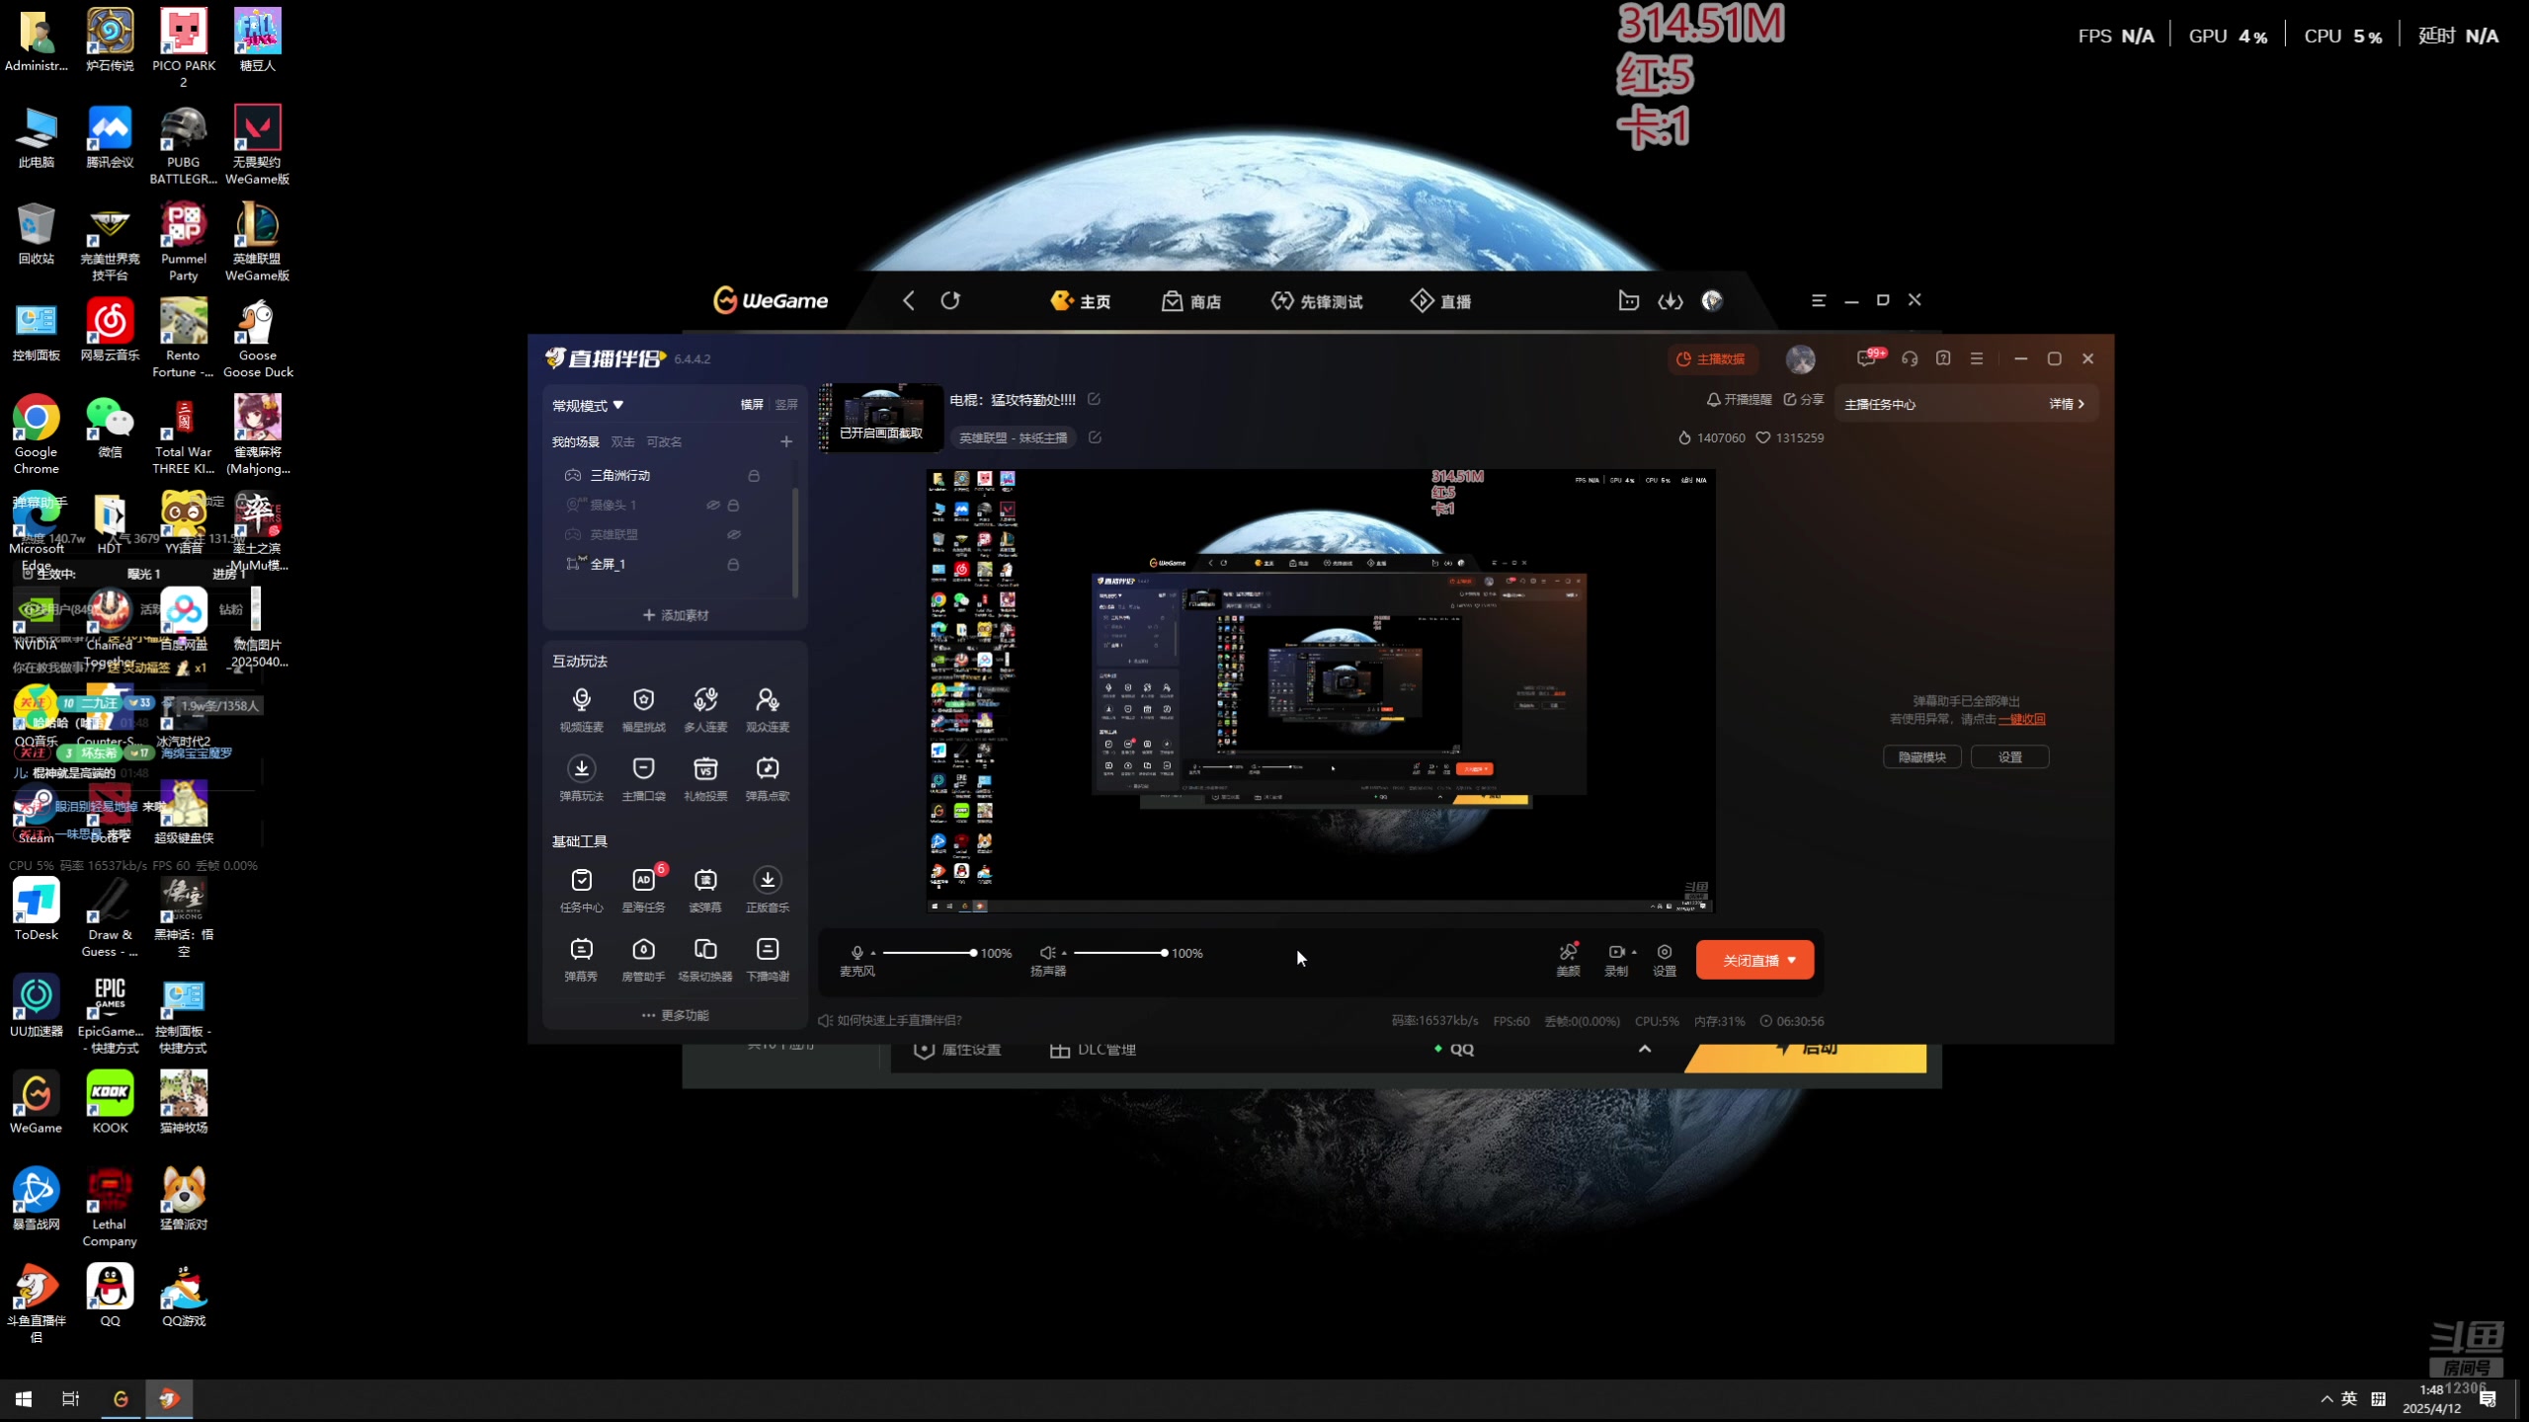Select 我的场景 scene tab
Viewport: 2529px width, 1422px height.
[x=575, y=441]
